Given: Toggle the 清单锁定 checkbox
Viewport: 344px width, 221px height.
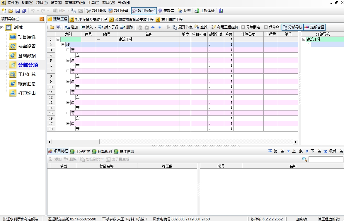Looking at the screenshot, I should tap(243, 27).
